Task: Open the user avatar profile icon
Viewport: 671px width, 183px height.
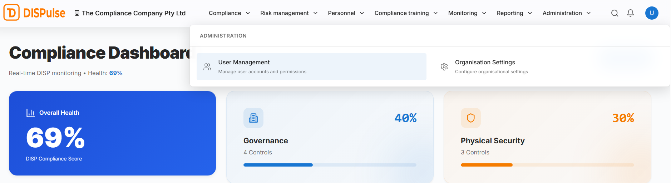Action: point(651,13)
